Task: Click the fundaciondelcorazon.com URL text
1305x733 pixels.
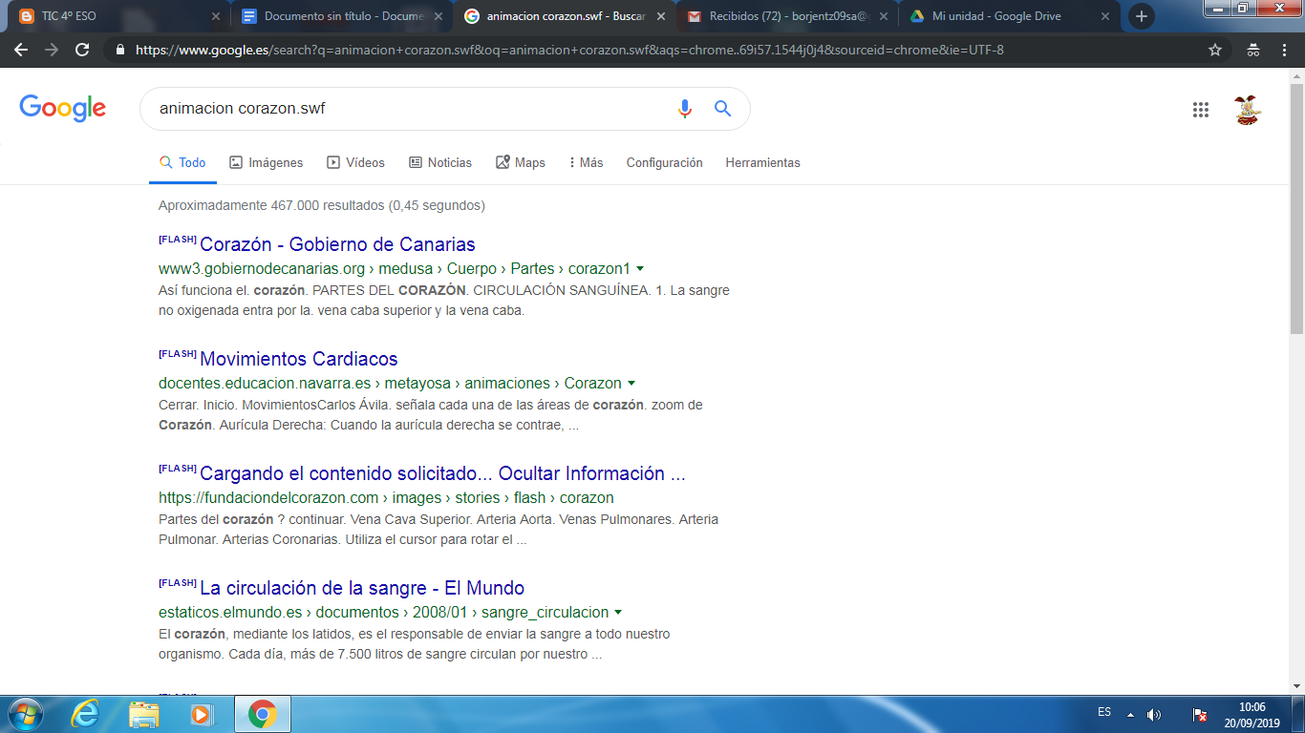Action: [x=386, y=498]
